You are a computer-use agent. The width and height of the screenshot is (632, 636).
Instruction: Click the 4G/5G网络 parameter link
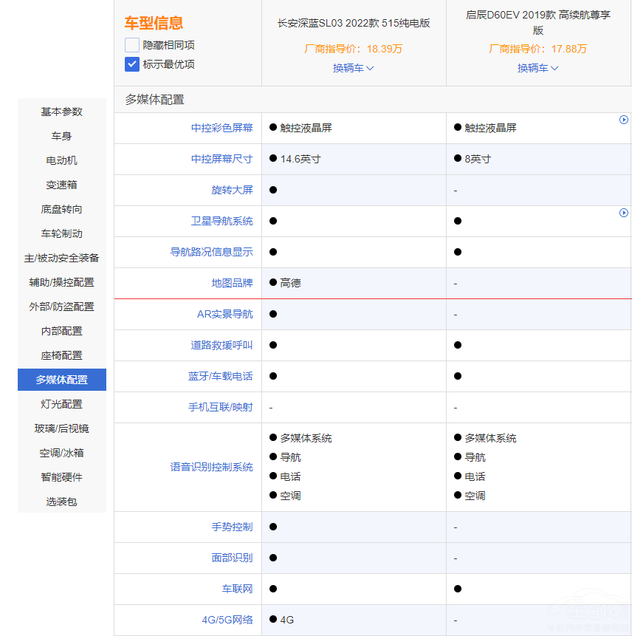tap(227, 620)
